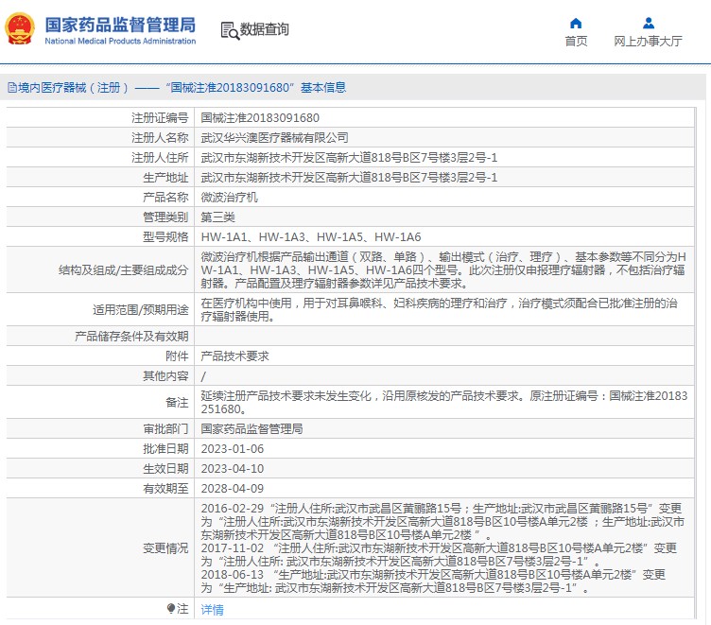The height and width of the screenshot is (625, 711).
Task: Click the 生效日期 row label
Action: pyautogui.click(x=165, y=469)
